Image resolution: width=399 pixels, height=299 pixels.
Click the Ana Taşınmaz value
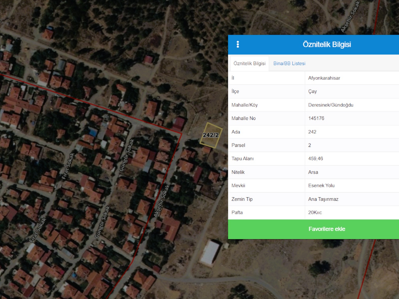coord(323,199)
